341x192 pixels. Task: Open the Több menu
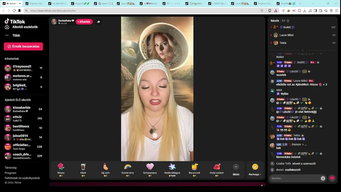[x=13, y=35]
